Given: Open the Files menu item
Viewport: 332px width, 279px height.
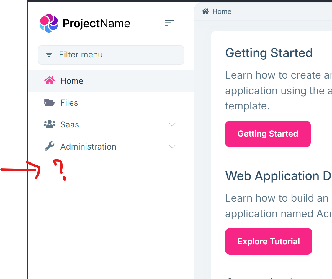Looking at the screenshot, I should coord(69,103).
